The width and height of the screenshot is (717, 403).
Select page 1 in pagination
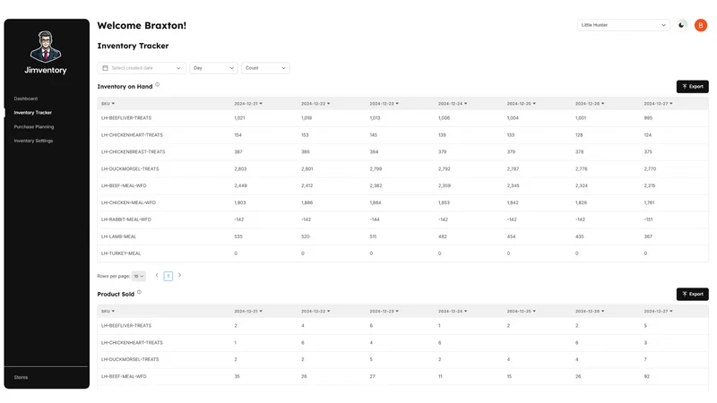[x=168, y=276]
